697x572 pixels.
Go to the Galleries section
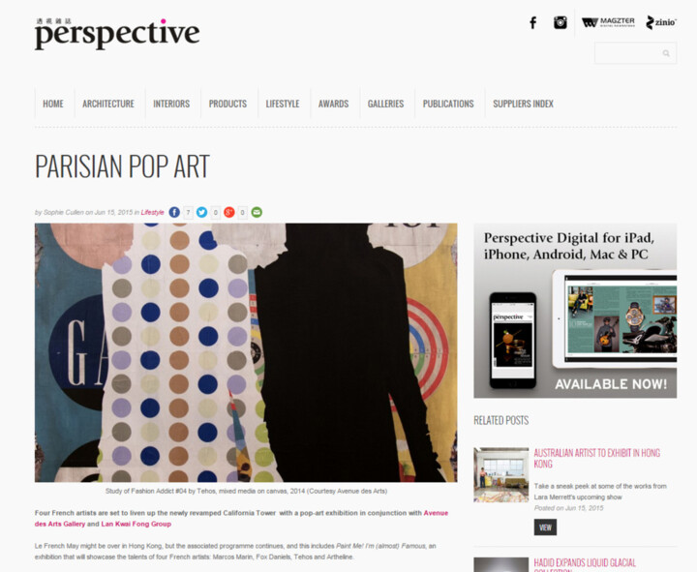click(385, 104)
